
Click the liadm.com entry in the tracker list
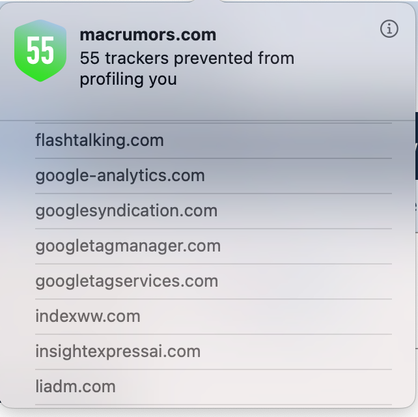pos(214,387)
